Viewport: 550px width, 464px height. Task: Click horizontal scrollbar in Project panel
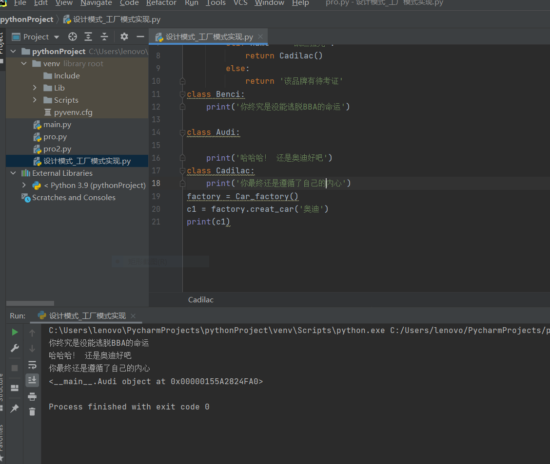click(x=30, y=303)
